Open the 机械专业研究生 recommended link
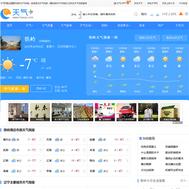The image size is (189, 189). (174, 170)
